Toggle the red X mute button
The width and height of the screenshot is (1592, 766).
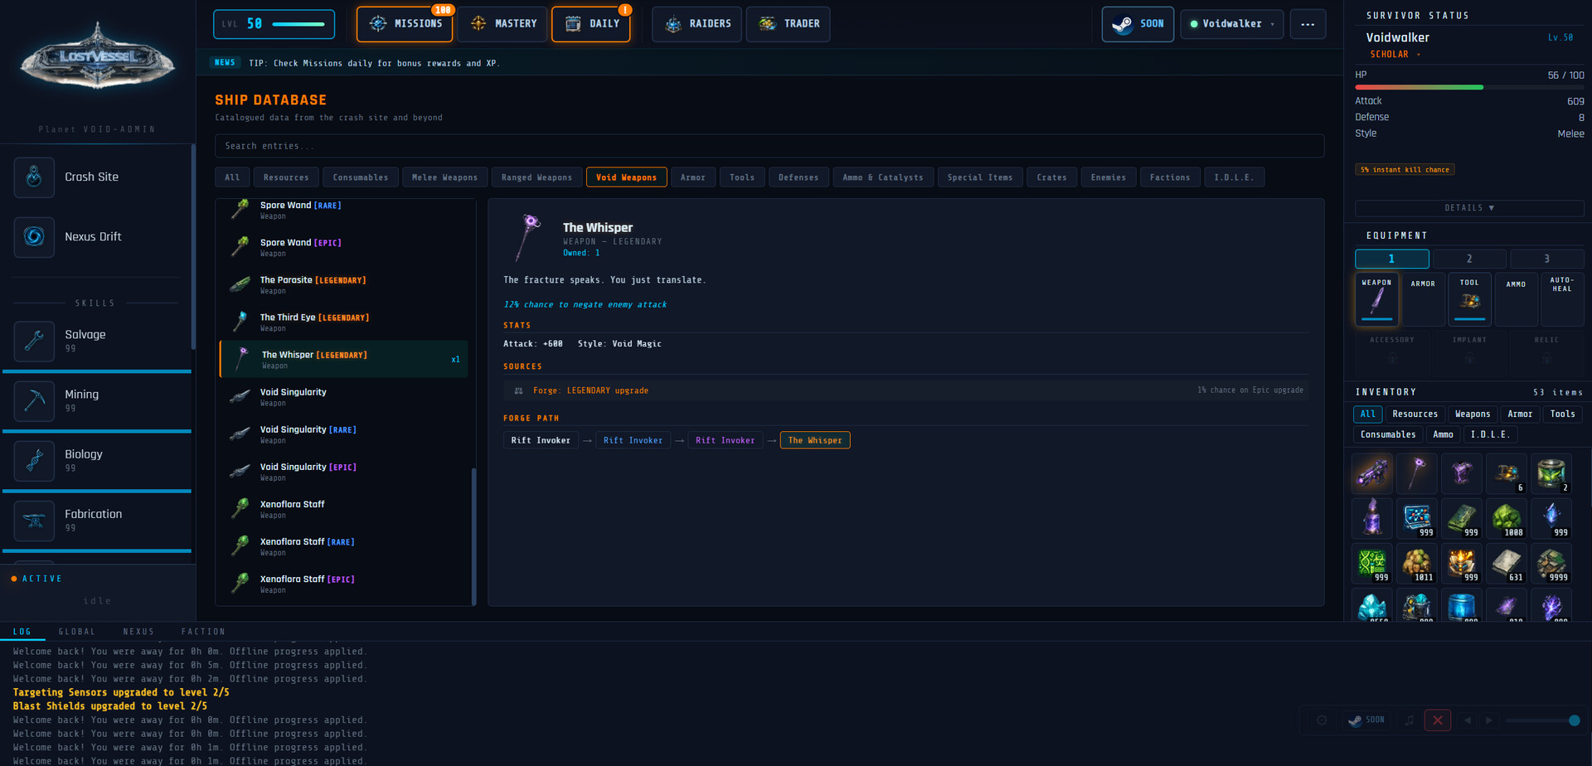coord(1438,720)
